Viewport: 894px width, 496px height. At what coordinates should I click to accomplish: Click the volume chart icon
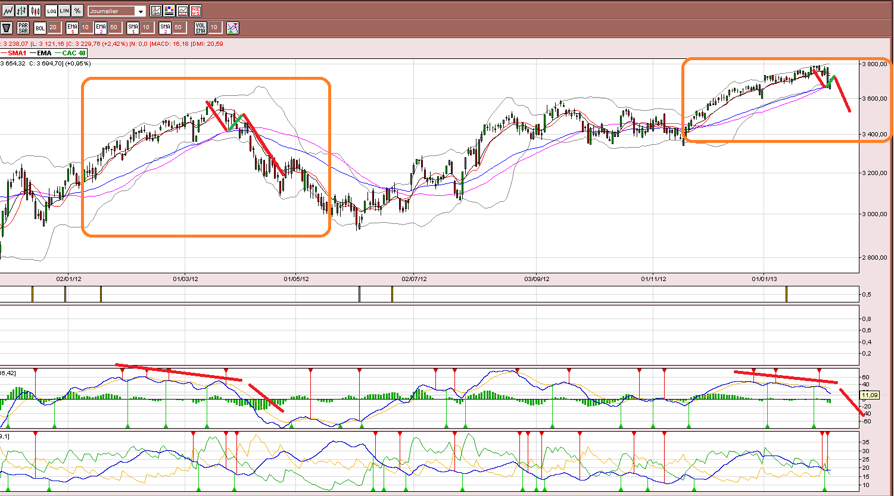coord(183,11)
